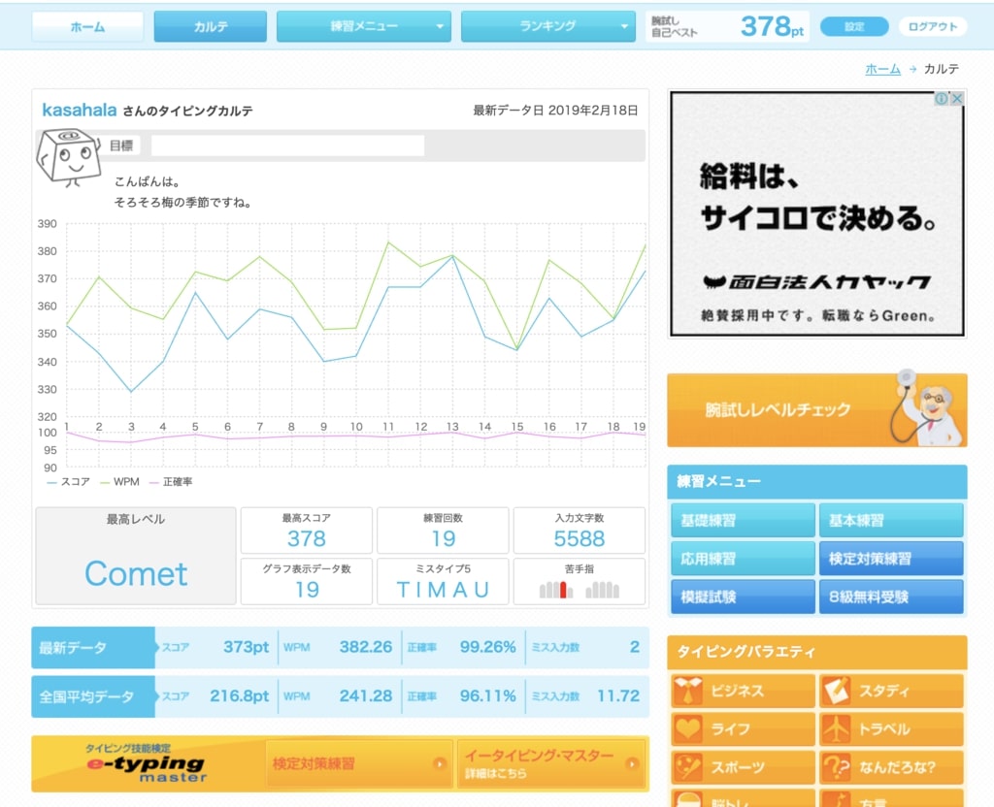Click the 検定対策練習 button on the e-typing master banner
This screenshot has width=994, height=807.
pyautogui.click(x=359, y=763)
